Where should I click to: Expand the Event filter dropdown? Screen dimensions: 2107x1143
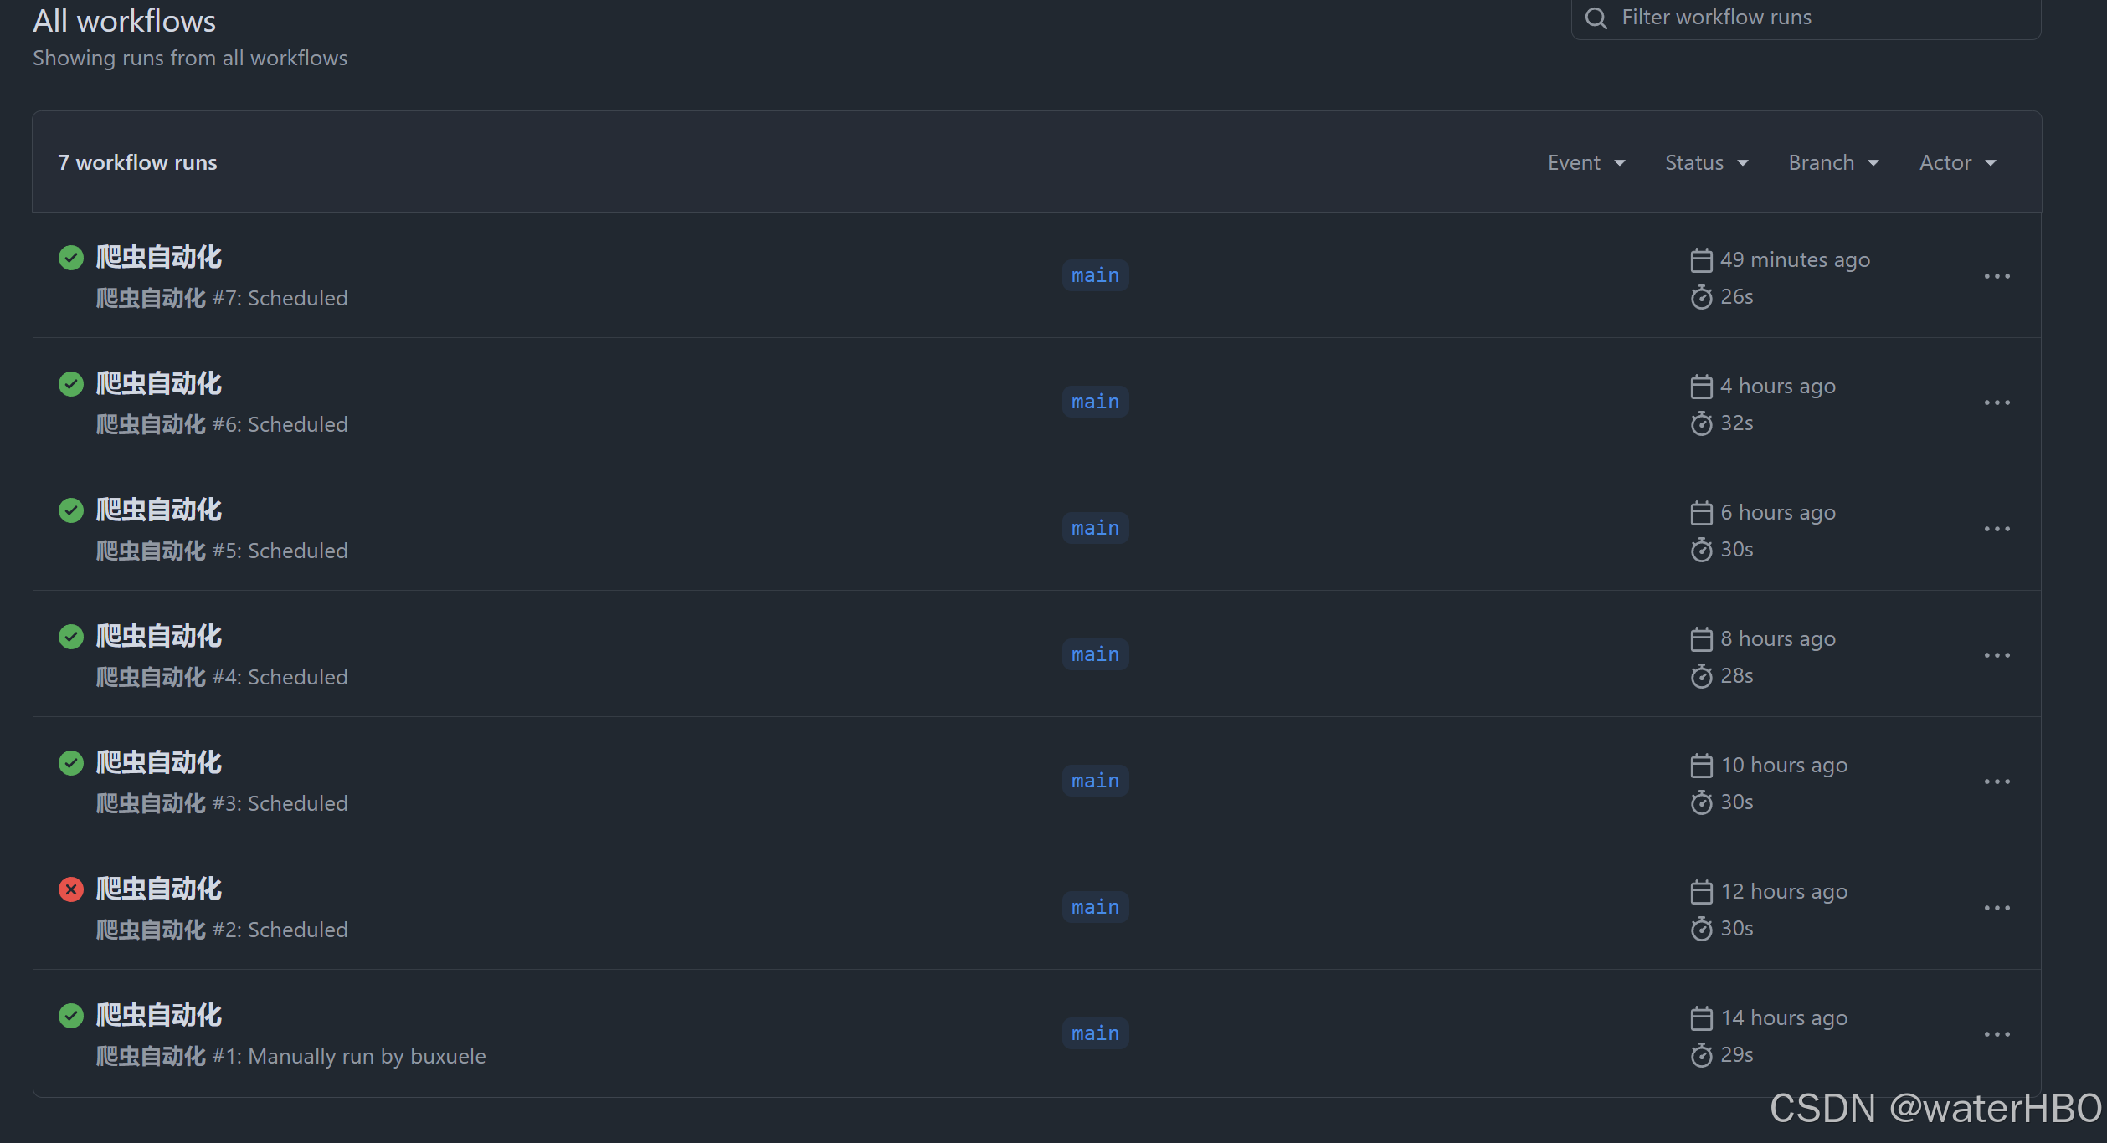click(x=1586, y=162)
